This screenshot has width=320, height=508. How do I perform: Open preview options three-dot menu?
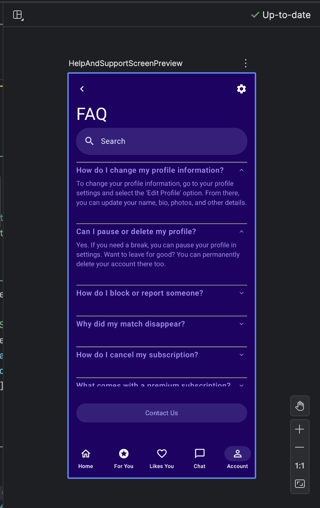pos(246,63)
